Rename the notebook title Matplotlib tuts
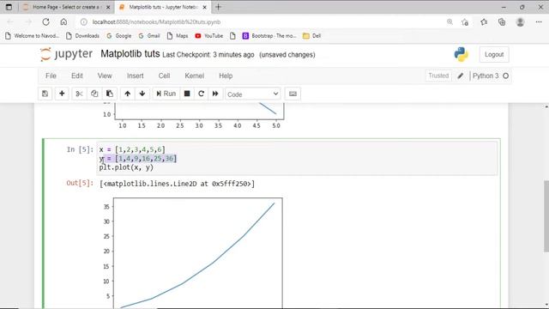This screenshot has height=309, width=549. (130, 54)
